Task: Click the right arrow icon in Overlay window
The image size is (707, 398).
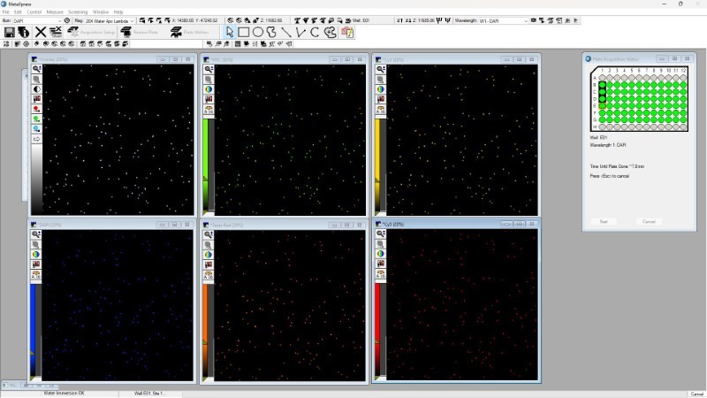Action: (x=36, y=139)
